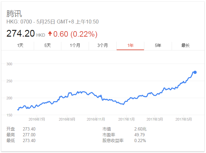Click the red up arrow icon
This screenshot has width=206, height=153.
coord(50,33)
